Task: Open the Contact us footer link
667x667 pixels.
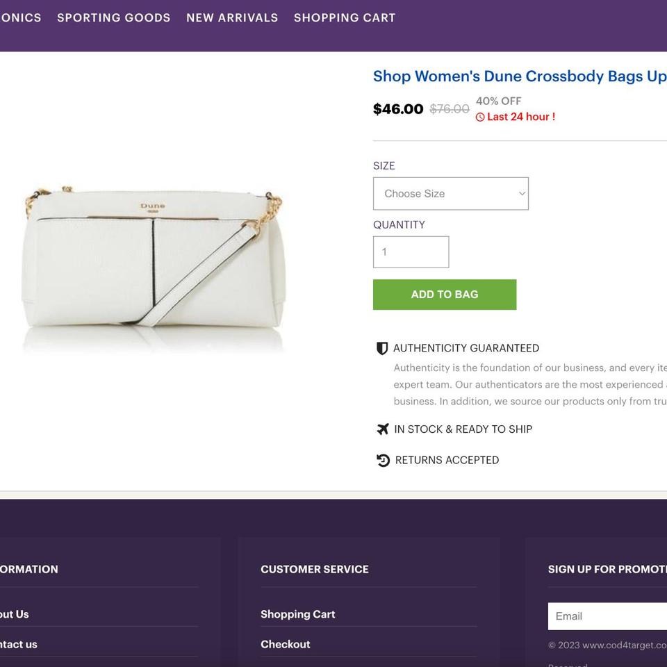Action: coord(18,645)
